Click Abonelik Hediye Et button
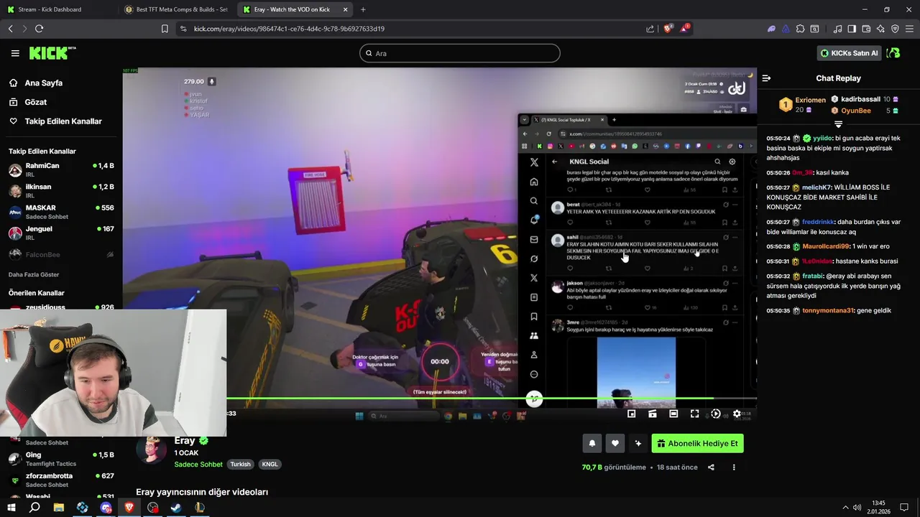The image size is (920, 517). [697, 444]
